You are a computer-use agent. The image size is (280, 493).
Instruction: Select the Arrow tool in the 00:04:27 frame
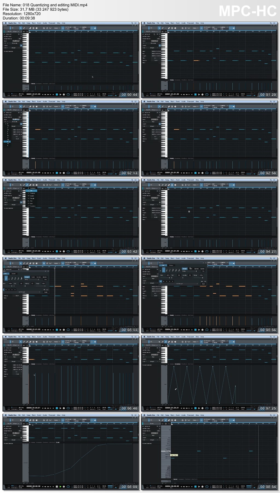159,185
